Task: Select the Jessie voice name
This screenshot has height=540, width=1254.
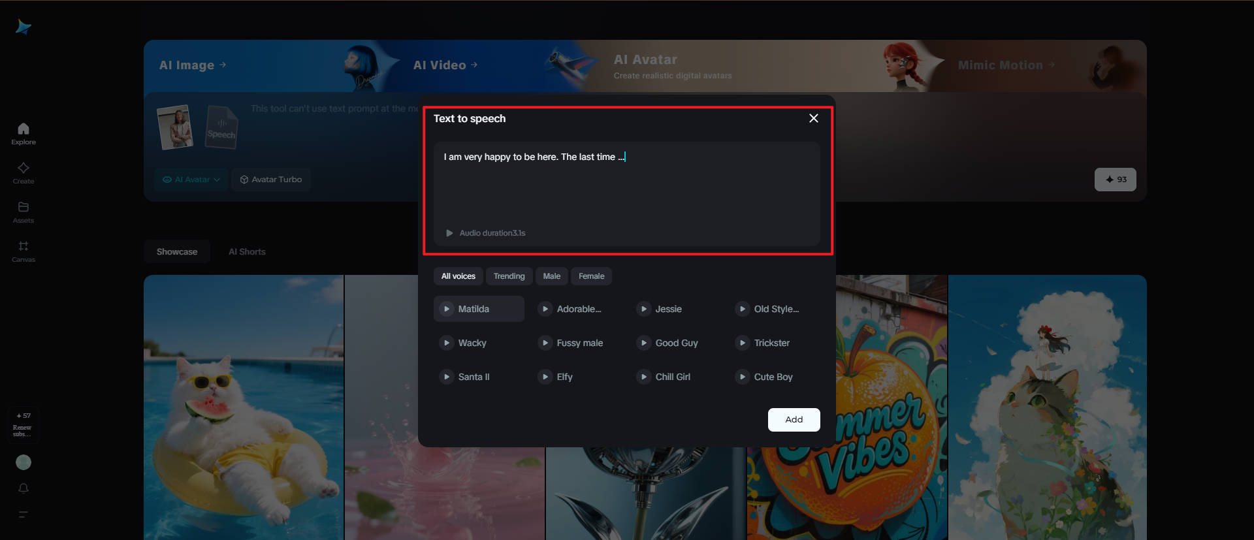Action: 669,309
